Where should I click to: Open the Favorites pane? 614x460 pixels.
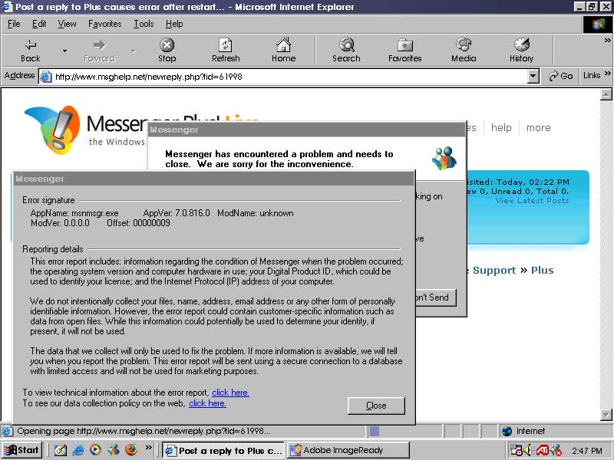[404, 50]
